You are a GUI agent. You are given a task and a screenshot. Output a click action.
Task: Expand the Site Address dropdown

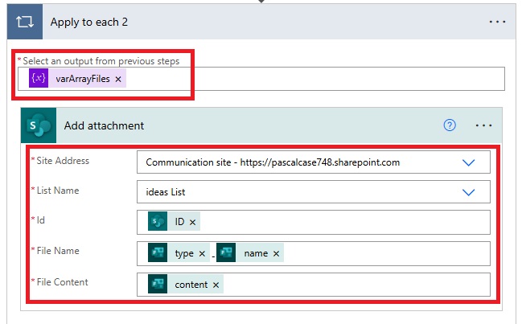click(469, 162)
